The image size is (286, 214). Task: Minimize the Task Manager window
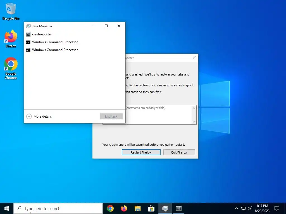[x=94, y=26]
